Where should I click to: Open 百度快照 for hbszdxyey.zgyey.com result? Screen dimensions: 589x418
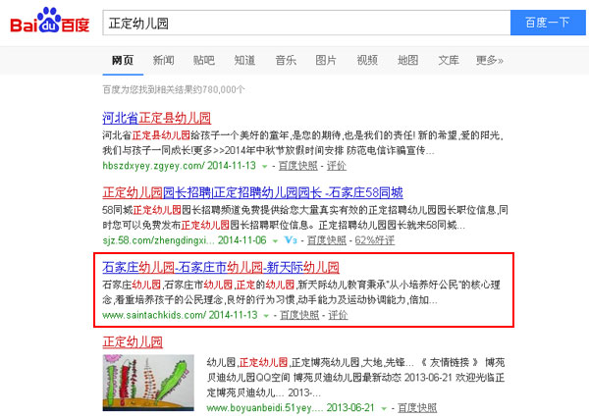point(297,166)
